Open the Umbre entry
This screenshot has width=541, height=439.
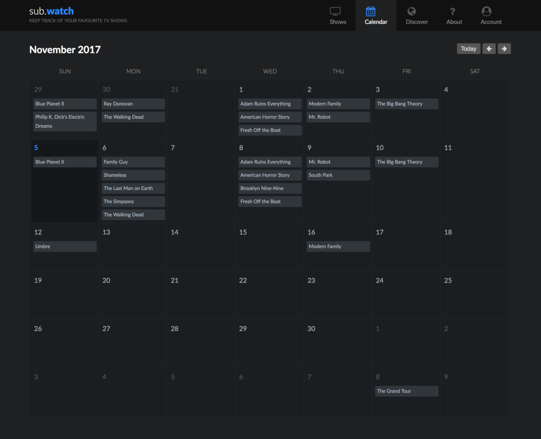click(x=65, y=246)
